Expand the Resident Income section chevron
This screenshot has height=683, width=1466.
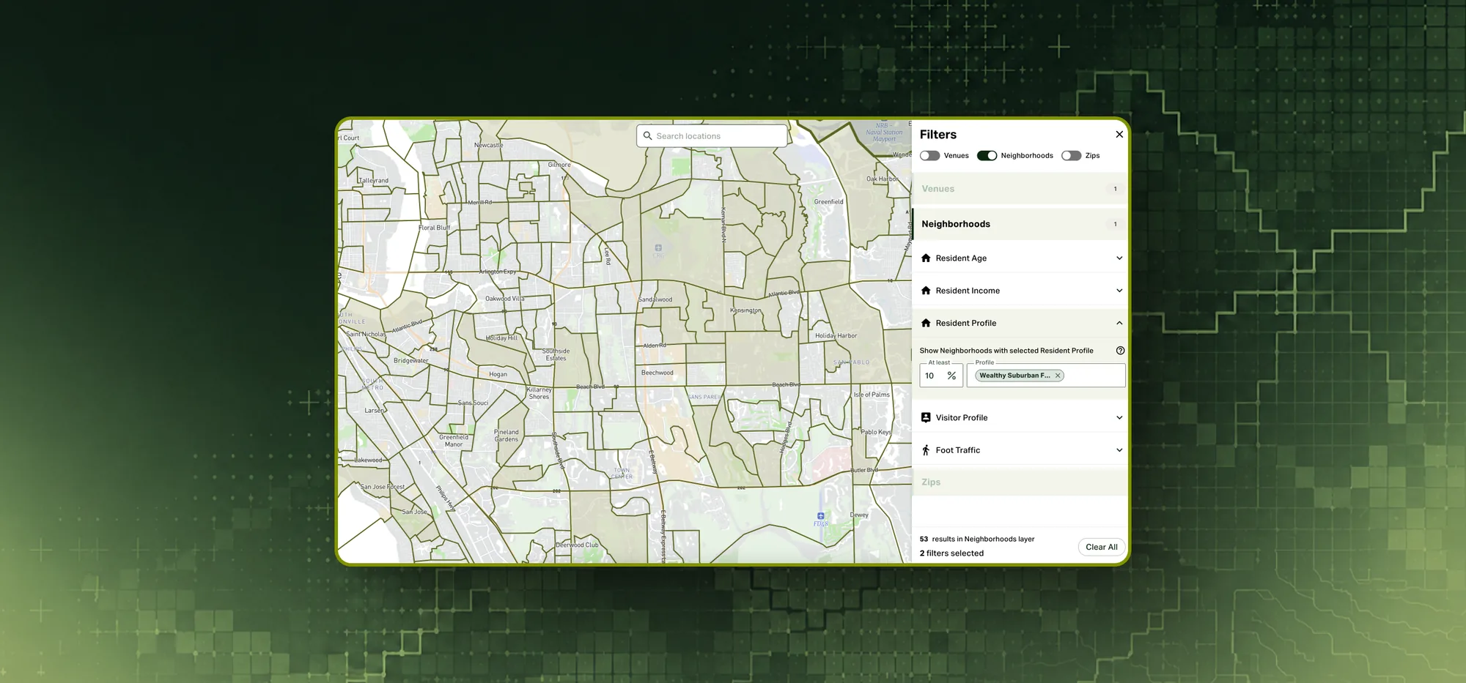point(1119,291)
